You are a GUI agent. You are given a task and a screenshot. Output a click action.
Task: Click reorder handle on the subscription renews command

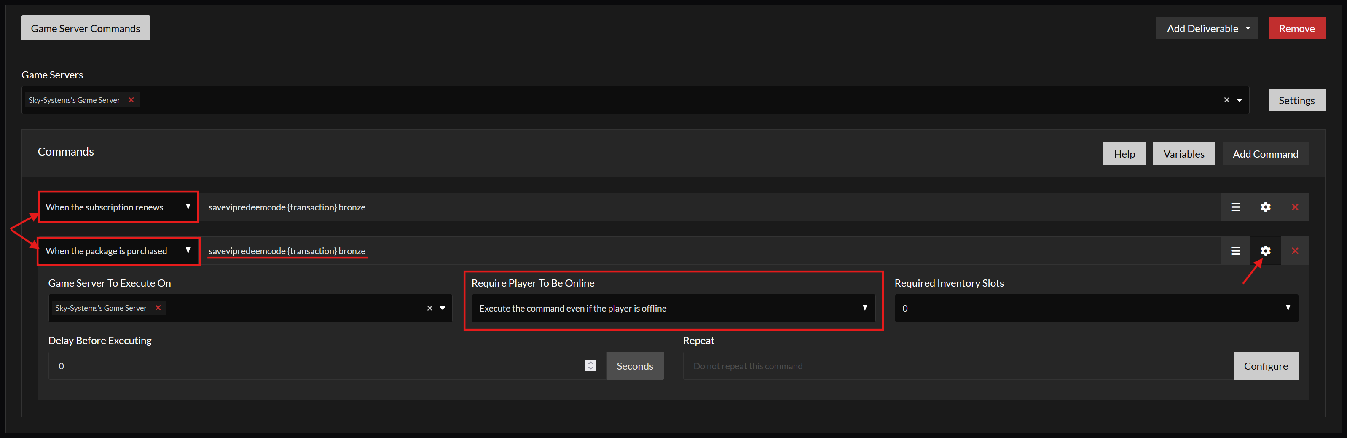[x=1235, y=207]
